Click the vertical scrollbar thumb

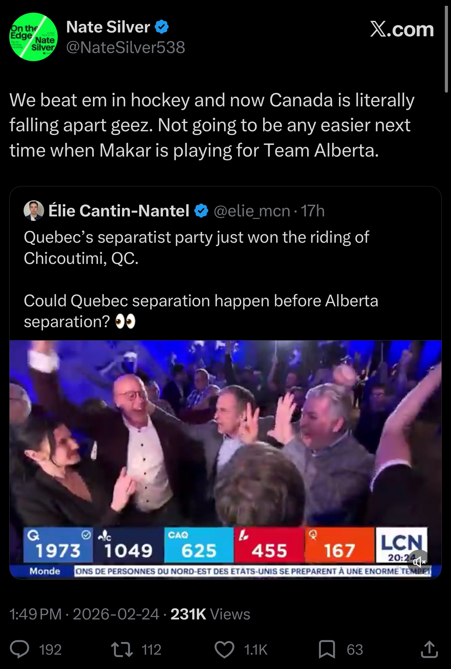pos(446,48)
